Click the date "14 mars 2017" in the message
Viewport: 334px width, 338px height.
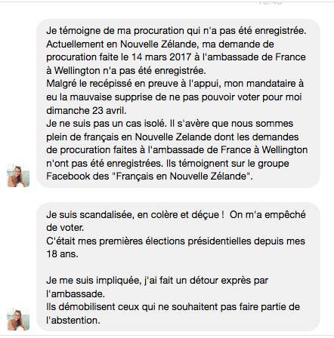click(162, 57)
